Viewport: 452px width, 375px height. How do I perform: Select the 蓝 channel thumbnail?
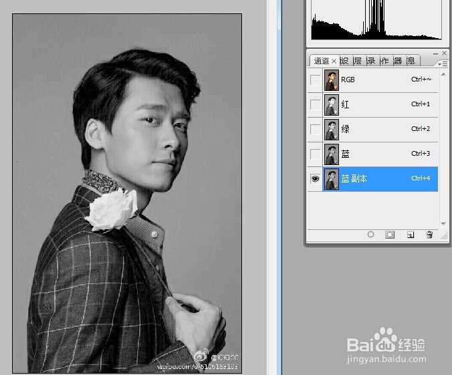[x=332, y=154]
